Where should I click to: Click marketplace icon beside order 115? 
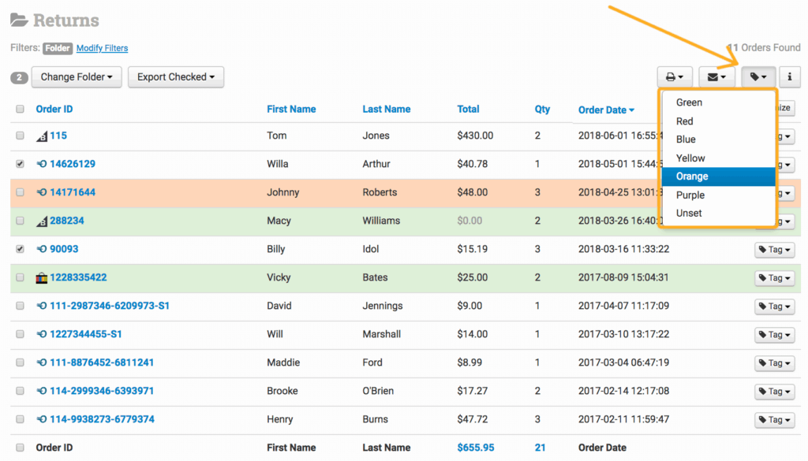[x=42, y=136]
